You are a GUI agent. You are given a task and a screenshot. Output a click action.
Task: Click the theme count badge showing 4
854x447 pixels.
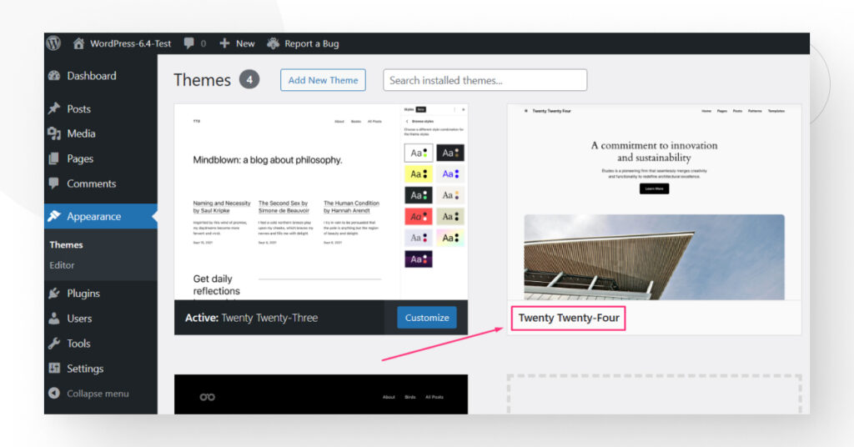(x=249, y=79)
